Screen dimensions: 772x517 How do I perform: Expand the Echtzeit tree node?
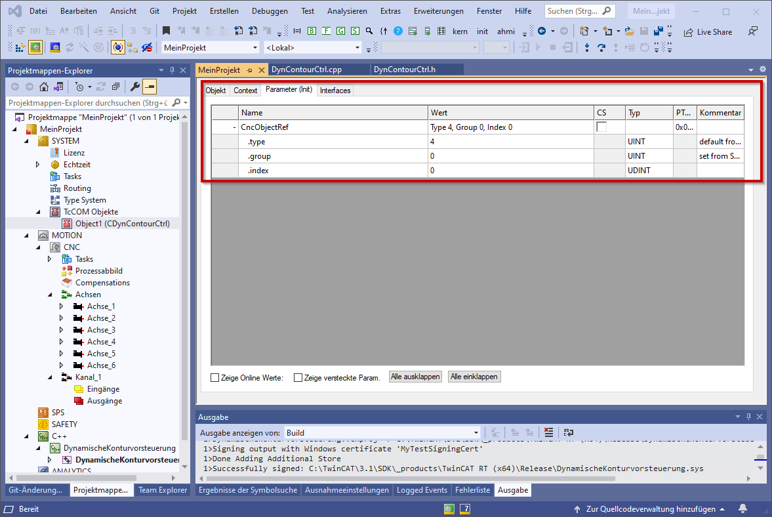point(38,165)
